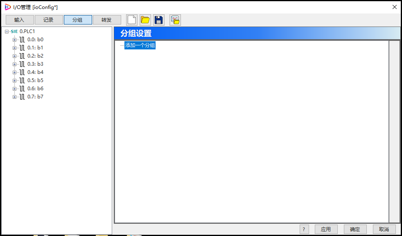Click the Save floppy disk icon
The width and height of the screenshot is (402, 236).
159,20
